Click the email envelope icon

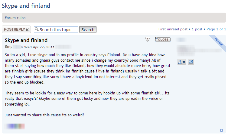pos(191,62)
